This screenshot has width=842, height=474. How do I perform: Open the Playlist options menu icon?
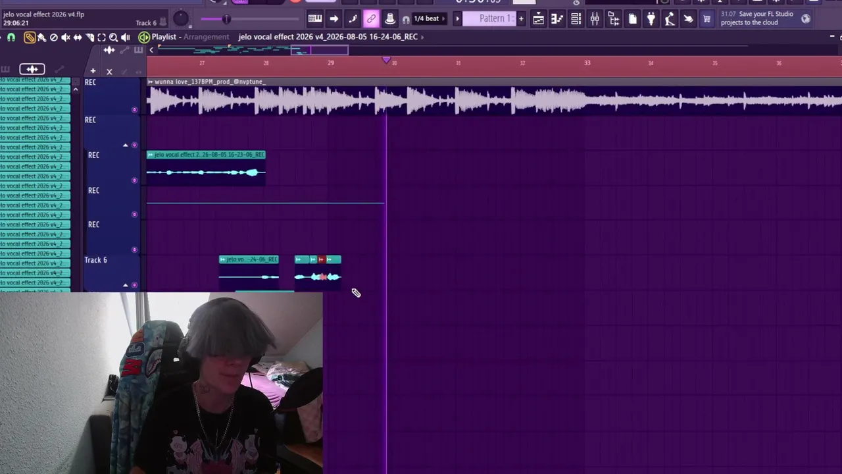(143, 37)
